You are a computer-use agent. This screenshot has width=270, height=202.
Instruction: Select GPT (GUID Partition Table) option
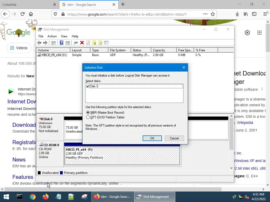[88, 117]
